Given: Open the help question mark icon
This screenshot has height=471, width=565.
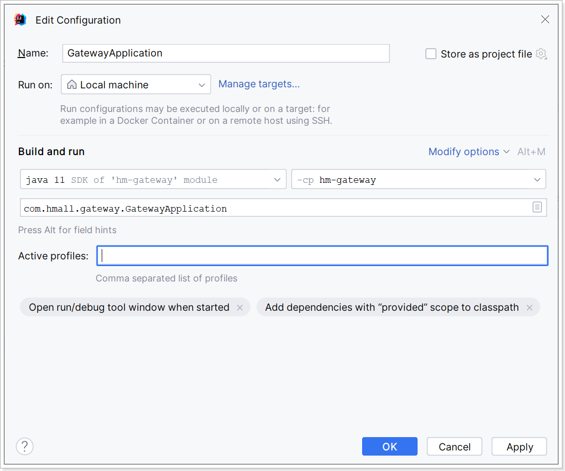Looking at the screenshot, I should (25, 446).
